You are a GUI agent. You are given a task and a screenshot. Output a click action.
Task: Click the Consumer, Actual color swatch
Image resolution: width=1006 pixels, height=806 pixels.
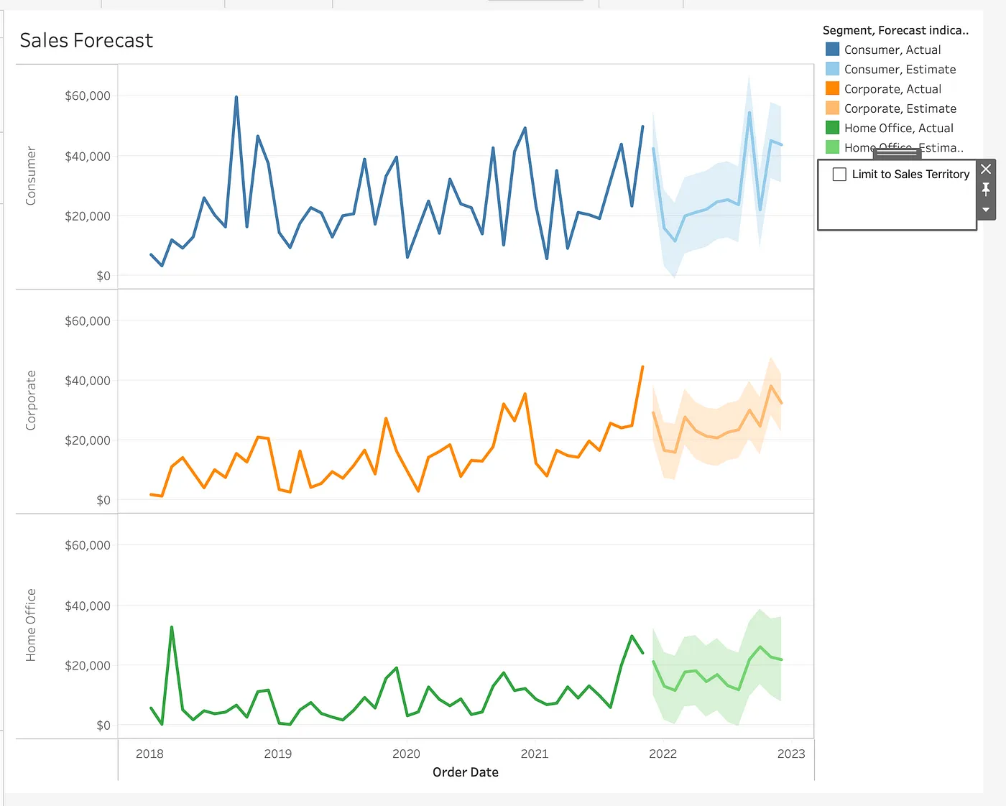click(x=832, y=50)
